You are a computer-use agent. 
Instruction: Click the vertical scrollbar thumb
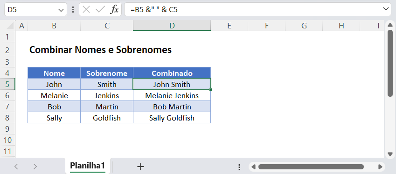[x=390, y=63]
